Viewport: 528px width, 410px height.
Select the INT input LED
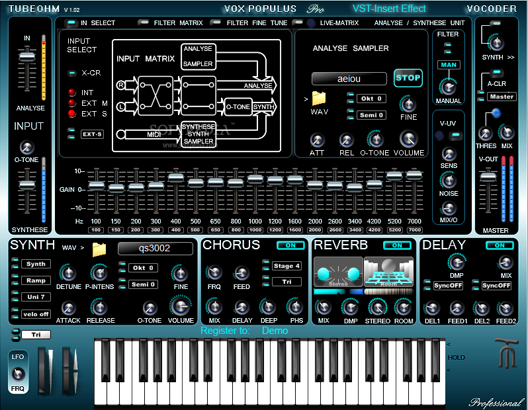71,92
